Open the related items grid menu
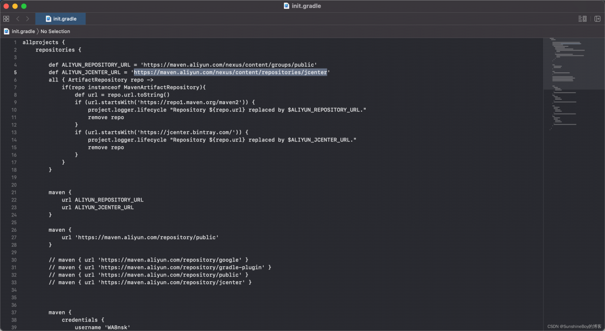 coord(6,19)
